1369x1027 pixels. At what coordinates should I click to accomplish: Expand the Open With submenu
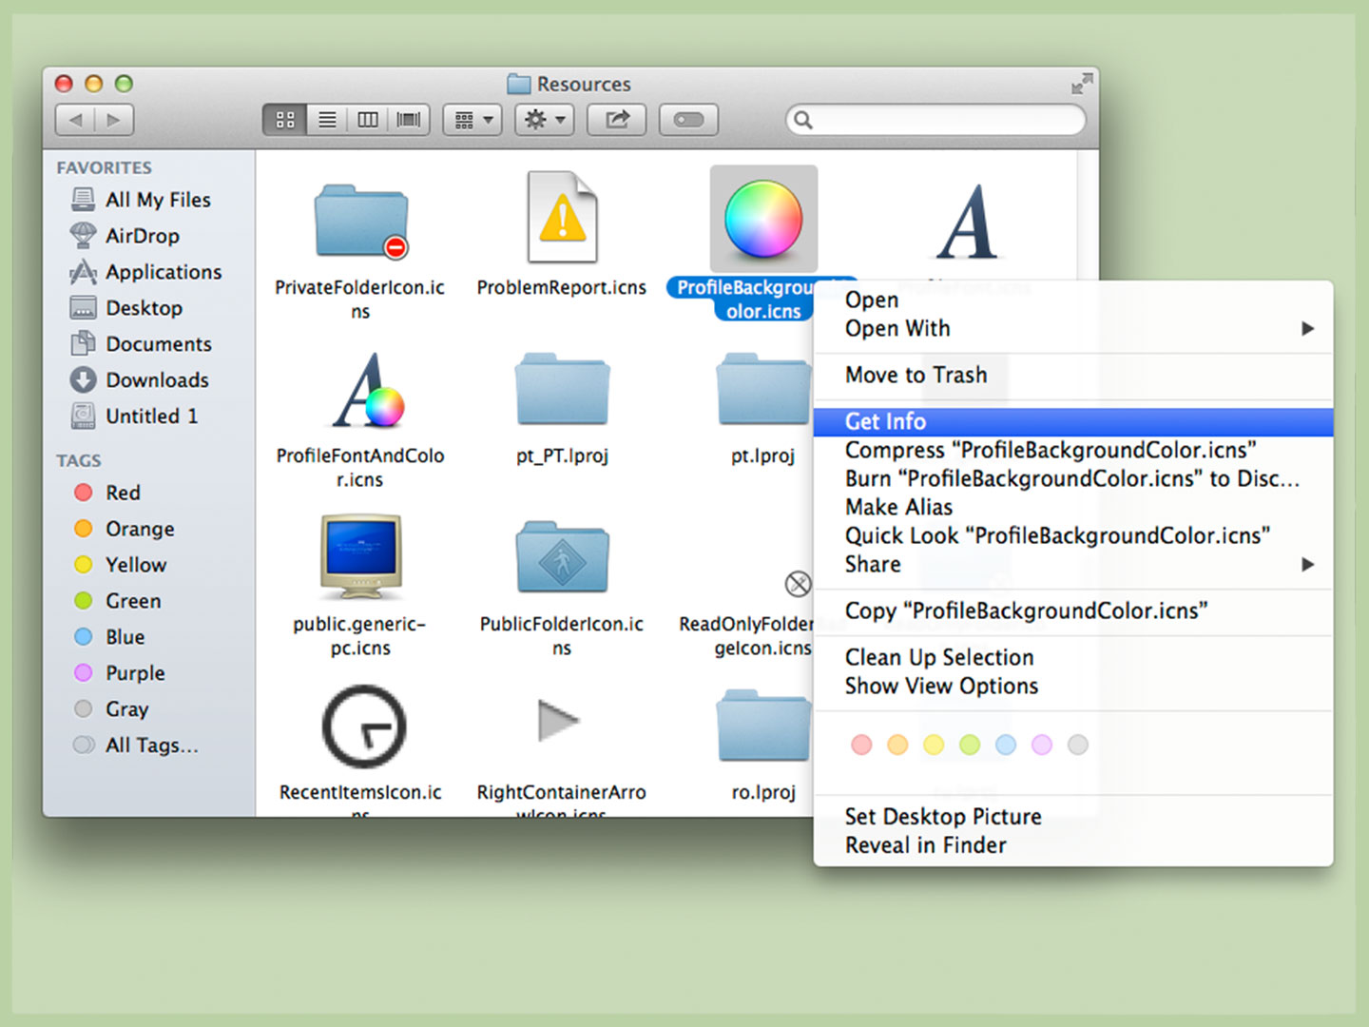[x=897, y=328]
